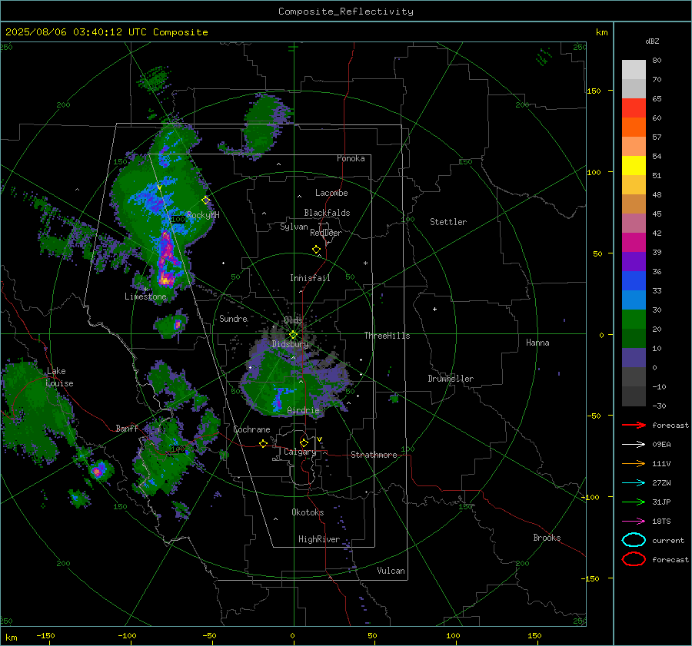Select the Lacombe label
Screen dimensions: 692x646
pyautogui.click(x=331, y=193)
